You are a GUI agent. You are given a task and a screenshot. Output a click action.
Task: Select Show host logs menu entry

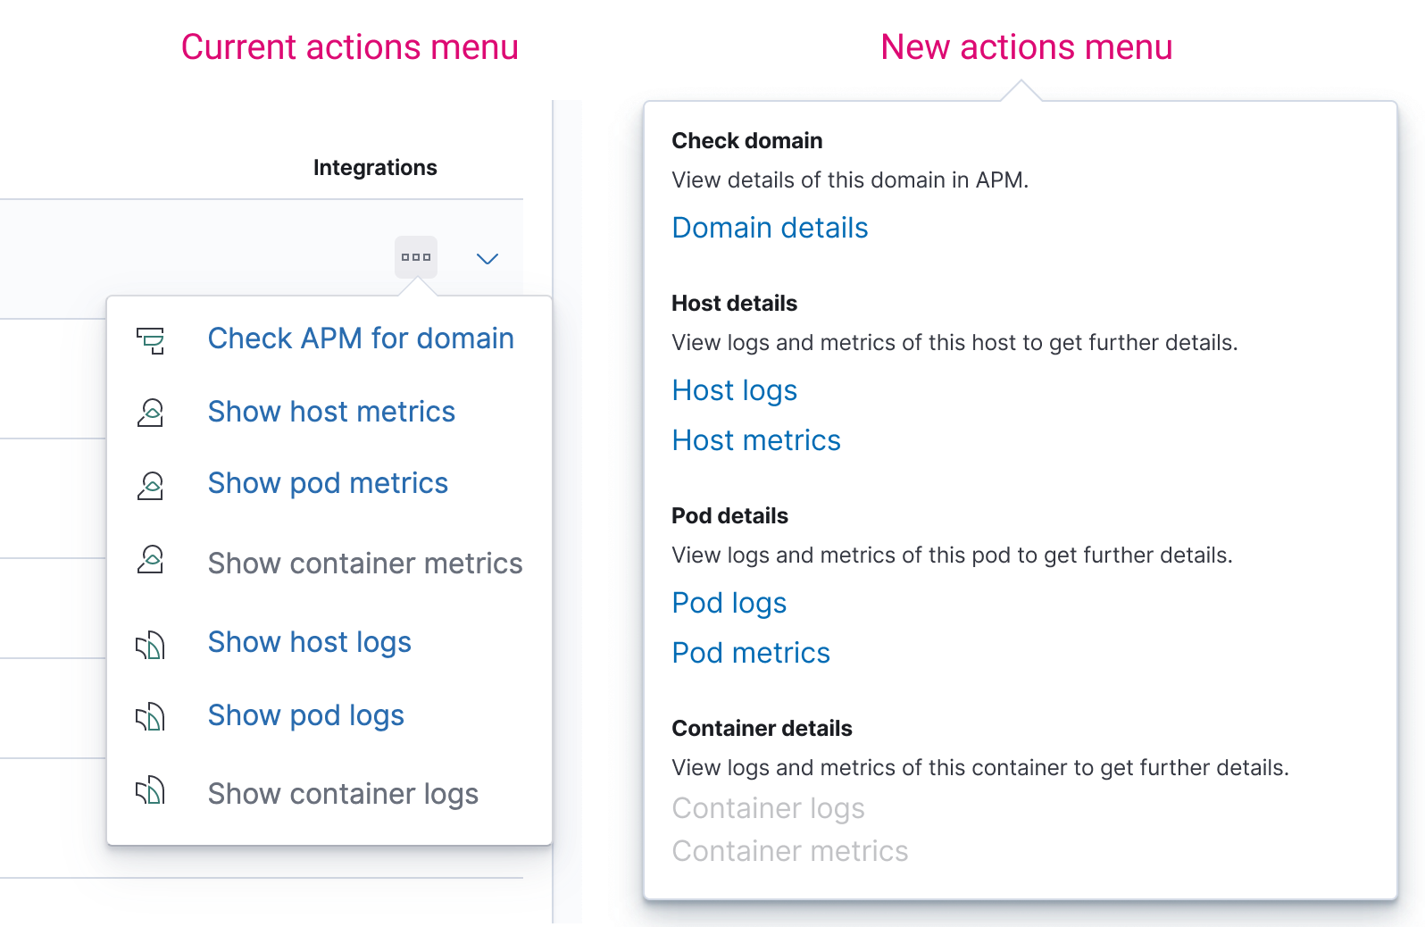309,642
